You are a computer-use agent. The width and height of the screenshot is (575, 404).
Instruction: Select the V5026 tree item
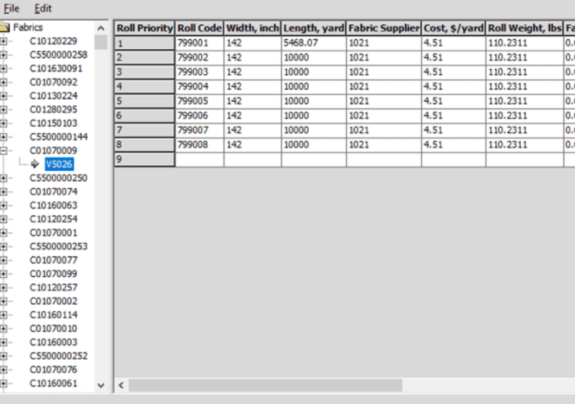click(x=59, y=165)
